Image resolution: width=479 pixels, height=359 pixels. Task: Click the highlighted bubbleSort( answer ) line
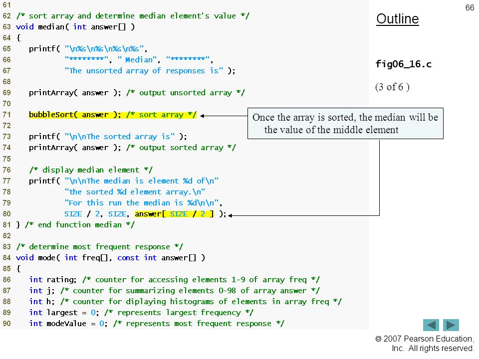(x=113, y=115)
